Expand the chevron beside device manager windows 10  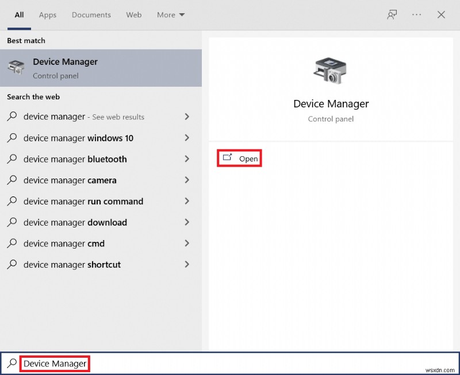coord(187,138)
